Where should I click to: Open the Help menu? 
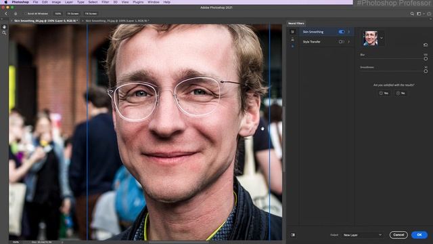click(167, 2)
